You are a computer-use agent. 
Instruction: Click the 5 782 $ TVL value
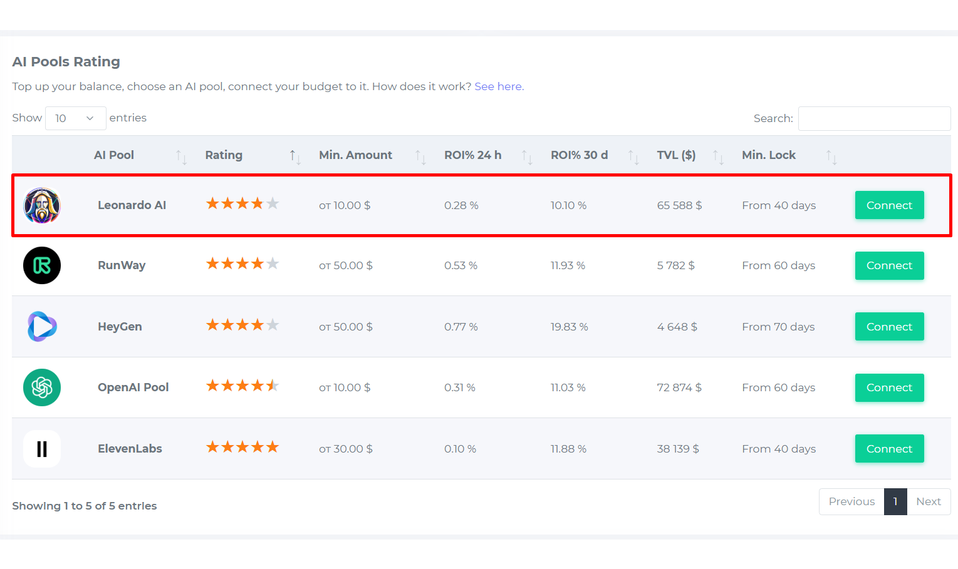tap(675, 265)
